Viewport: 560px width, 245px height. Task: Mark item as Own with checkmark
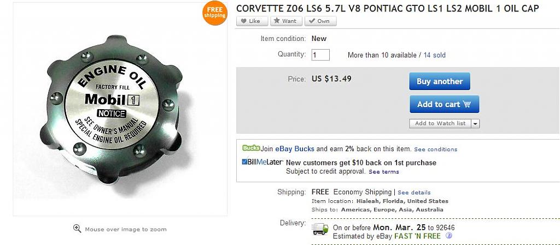[x=320, y=21]
